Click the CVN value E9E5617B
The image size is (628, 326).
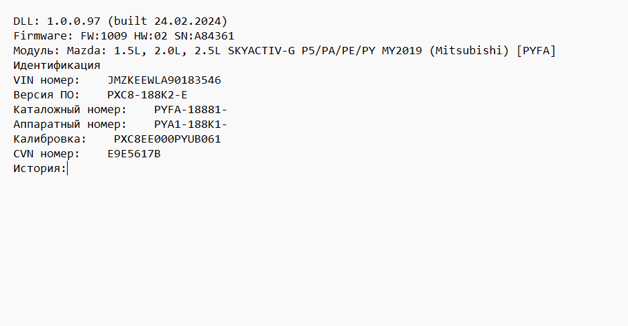[x=134, y=154]
